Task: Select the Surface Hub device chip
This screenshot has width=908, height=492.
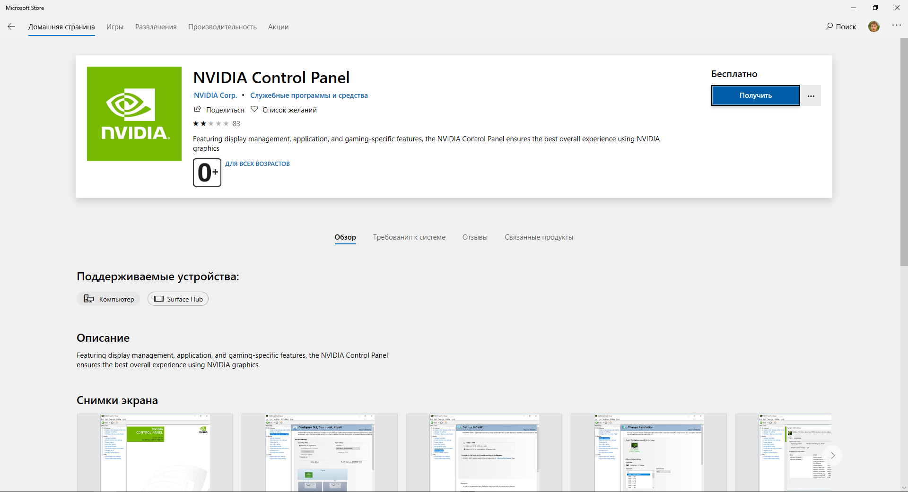Action: 178,299
